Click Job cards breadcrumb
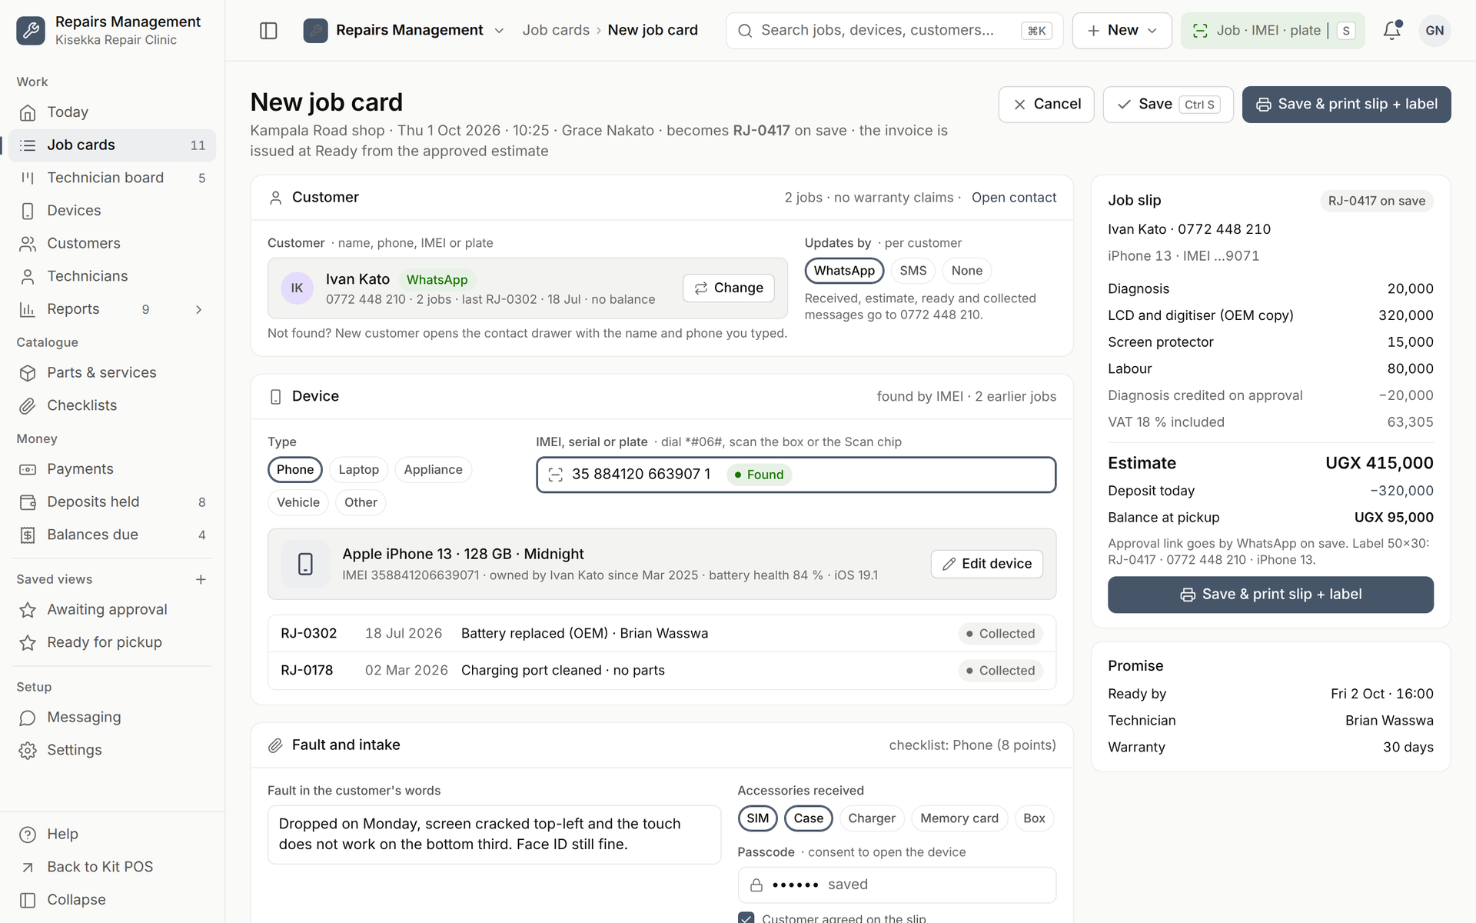The width and height of the screenshot is (1476, 923). point(556,31)
